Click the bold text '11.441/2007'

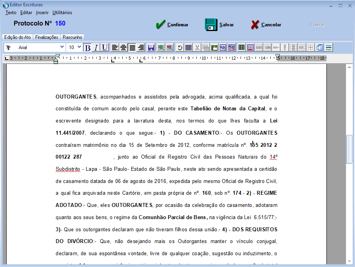coord(70,133)
